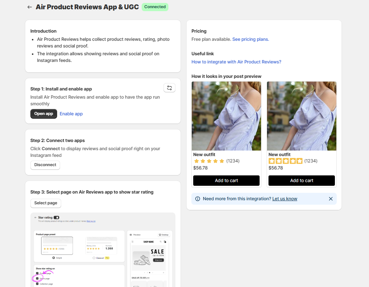Go back using the arrow icon
The image size is (369, 287).
29,7
